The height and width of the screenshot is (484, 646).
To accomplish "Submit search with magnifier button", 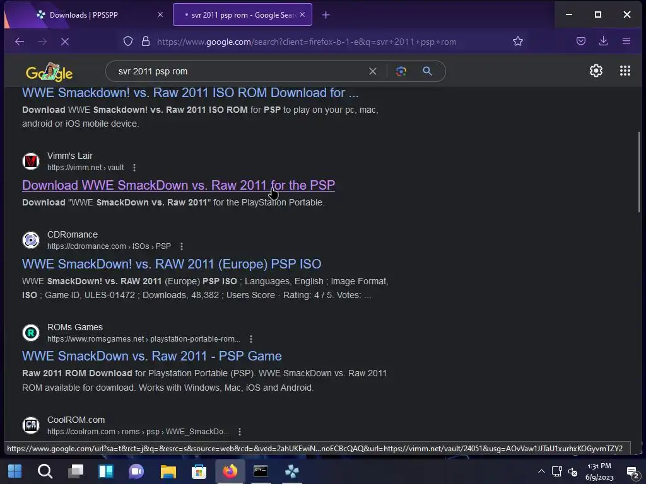I will [427, 71].
